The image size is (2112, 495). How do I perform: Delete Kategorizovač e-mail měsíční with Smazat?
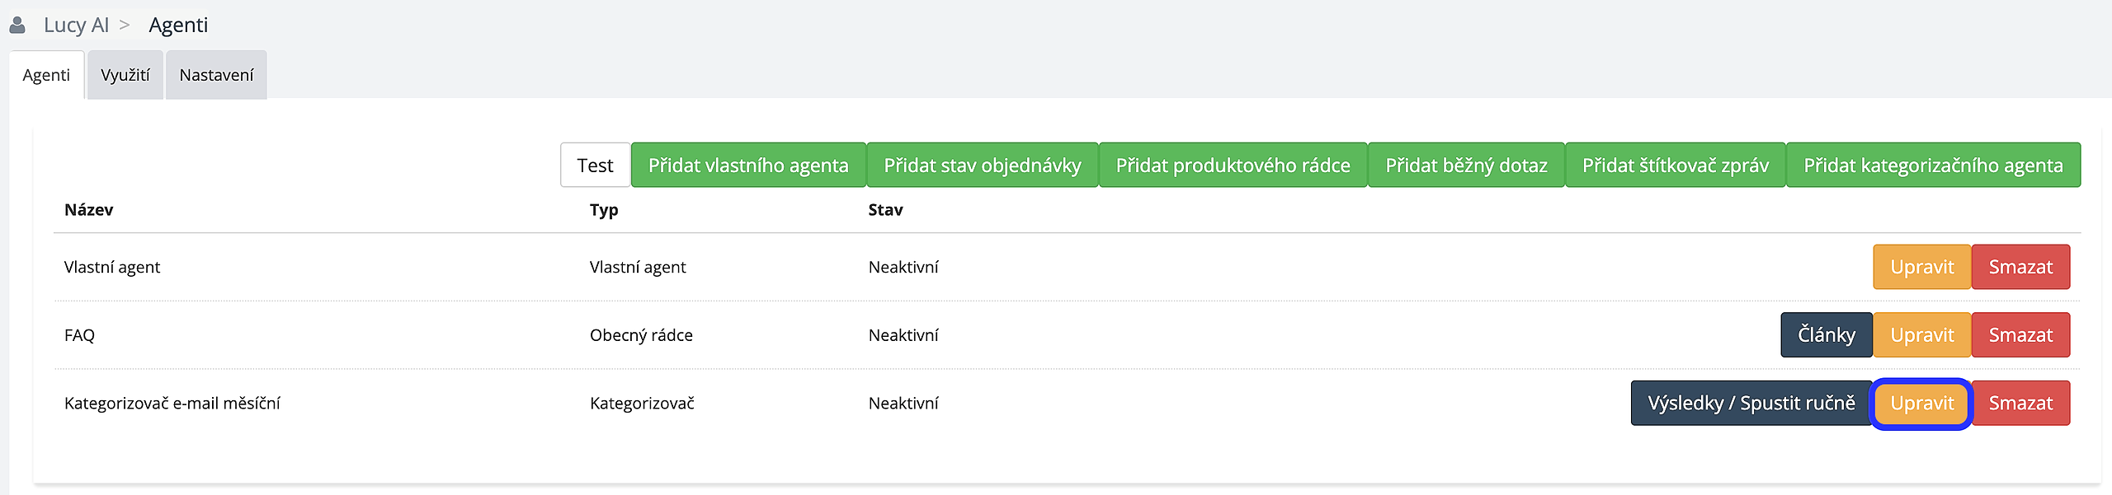(x=2020, y=404)
